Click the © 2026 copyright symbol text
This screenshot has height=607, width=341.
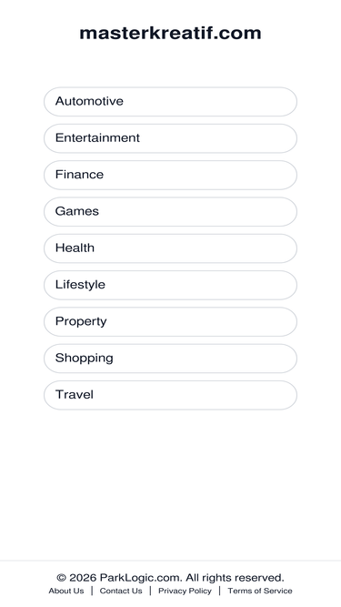pyautogui.click(x=76, y=578)
